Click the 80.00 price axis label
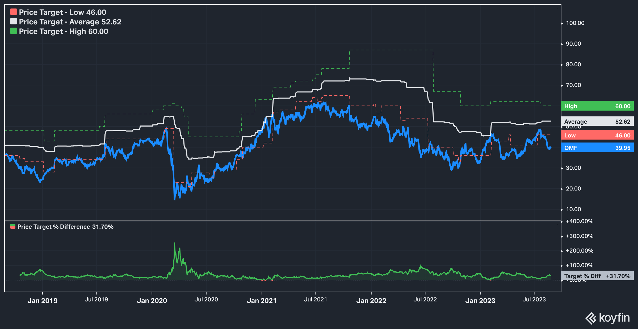The width and height of the screenshot is (638, 329). (x=573, y=64)
